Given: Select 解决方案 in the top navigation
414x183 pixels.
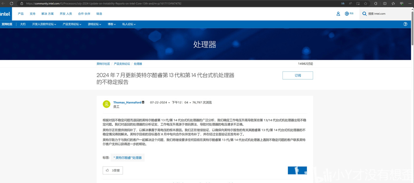Looking at the screenshot, I should (48, 14).
